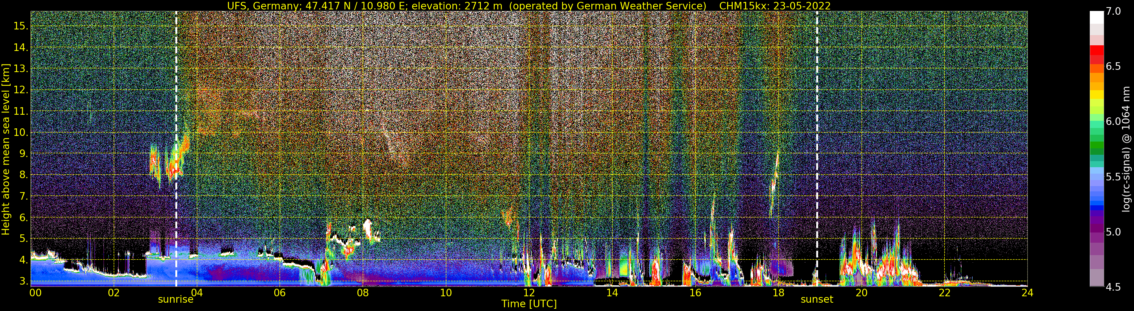Select the white dashed sunset marker line

tap(817, 149)
